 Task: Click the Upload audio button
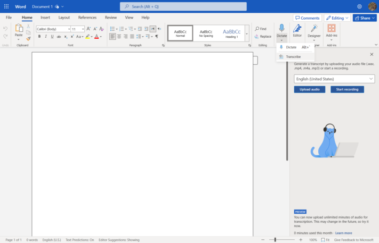[x=309, y=89]
